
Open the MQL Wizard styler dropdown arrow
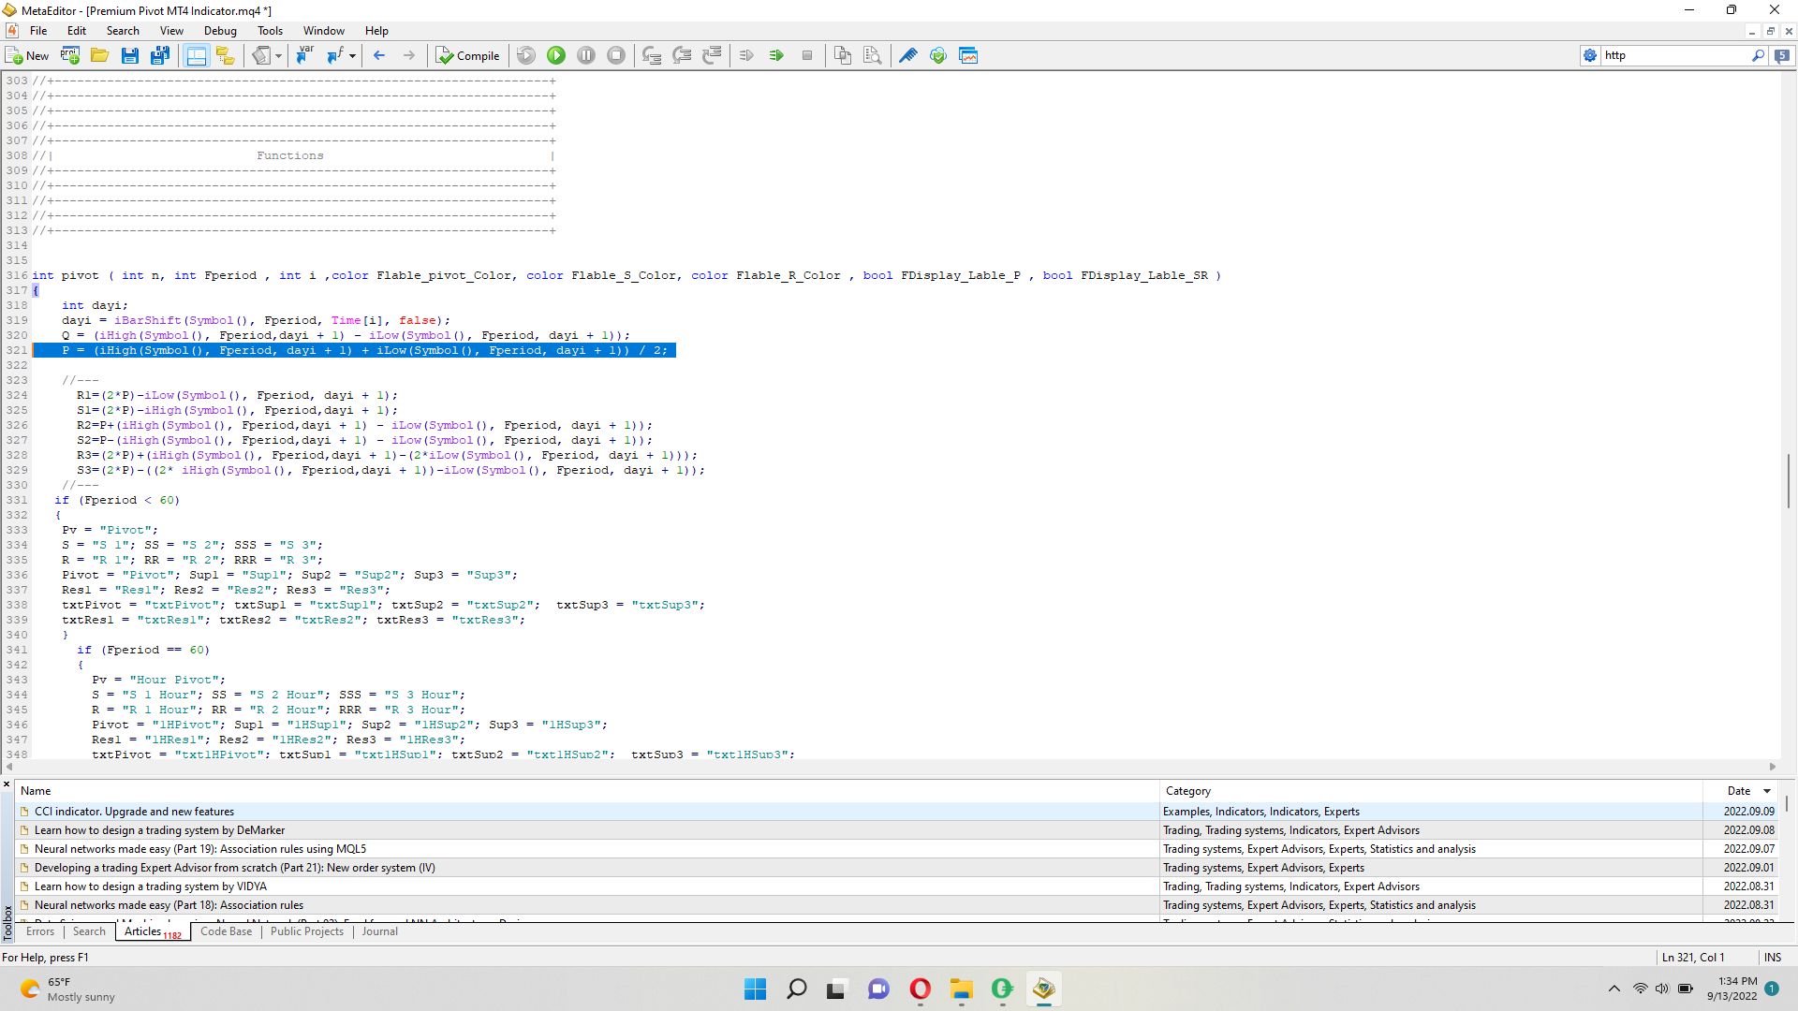pos(278,56)
